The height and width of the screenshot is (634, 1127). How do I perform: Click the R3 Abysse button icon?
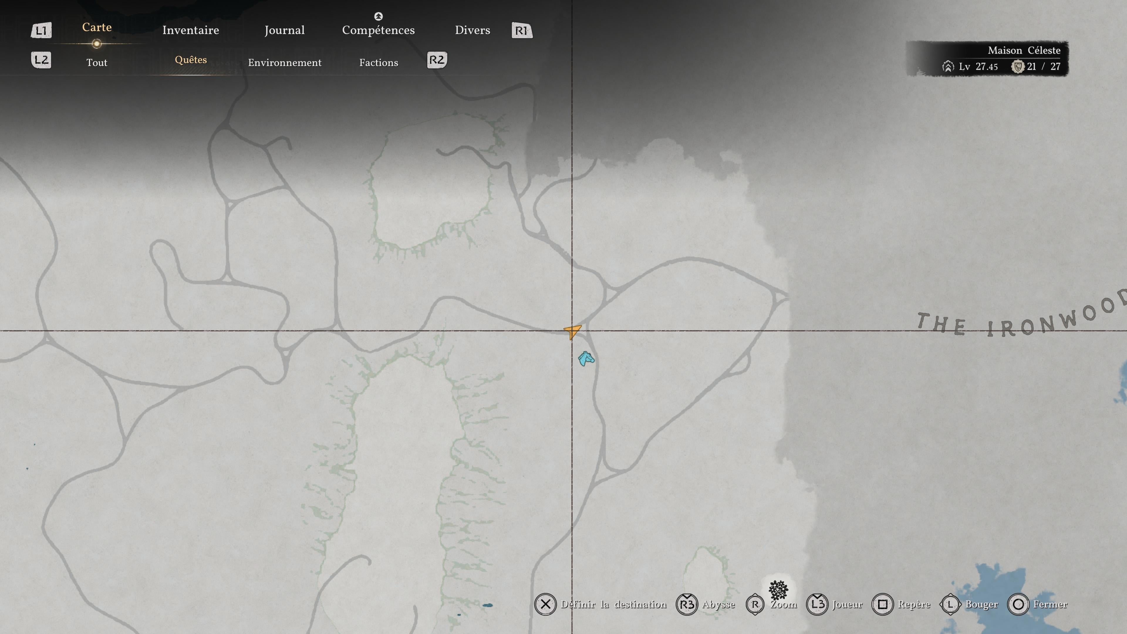687,604
